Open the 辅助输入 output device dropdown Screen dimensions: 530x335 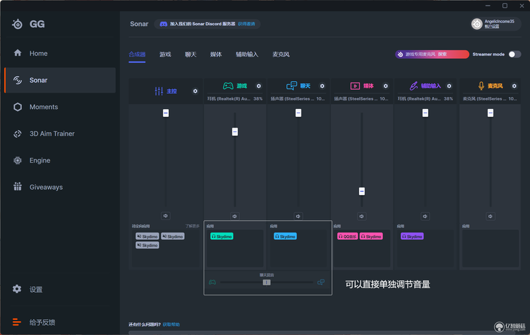(425, 98)
